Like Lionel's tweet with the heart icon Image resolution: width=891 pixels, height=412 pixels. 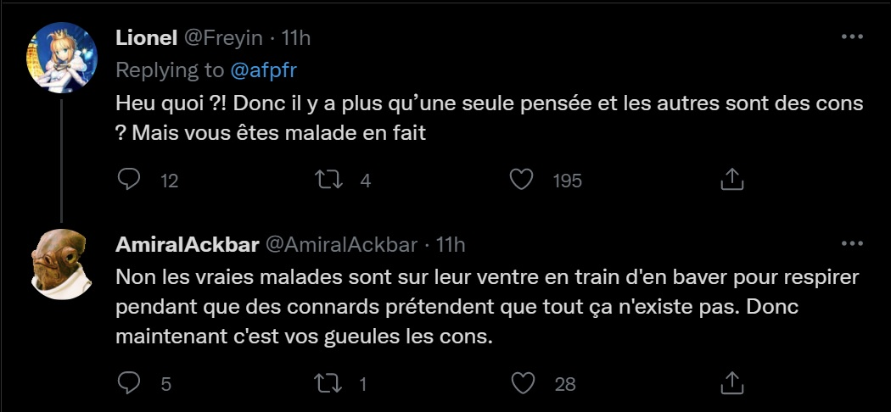pyautogui.click(x=523, y=179)
